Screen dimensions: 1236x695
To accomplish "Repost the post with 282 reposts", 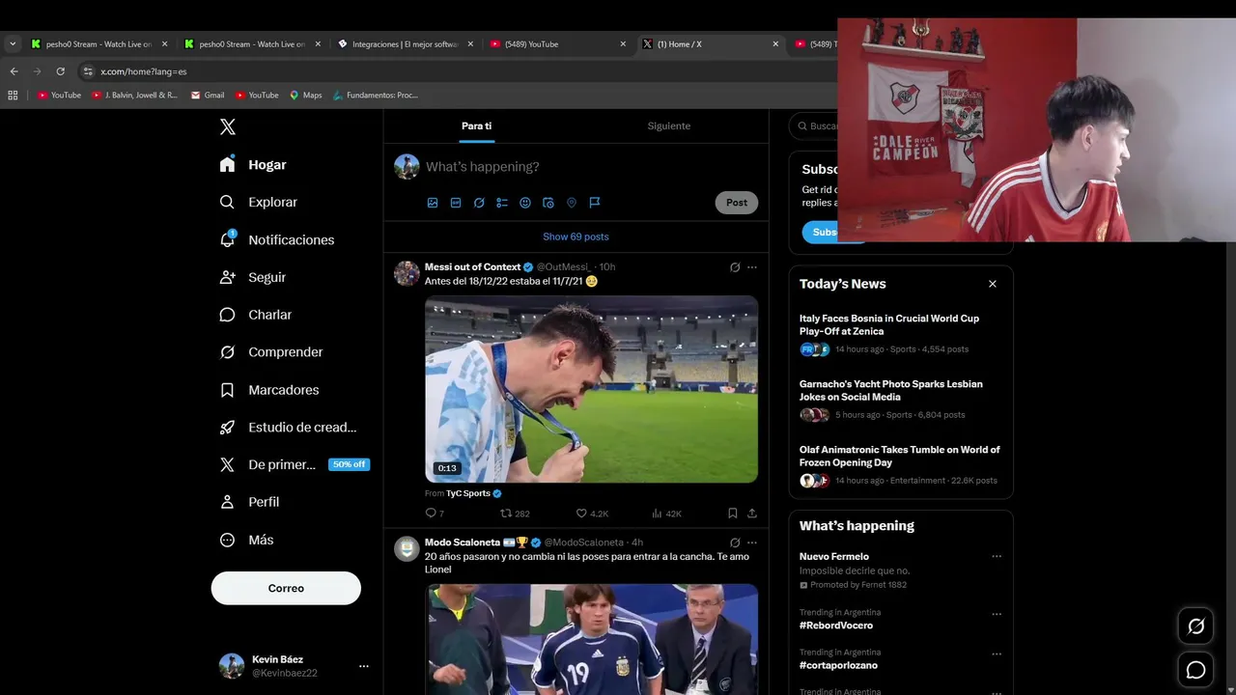I will coord(514,514).
